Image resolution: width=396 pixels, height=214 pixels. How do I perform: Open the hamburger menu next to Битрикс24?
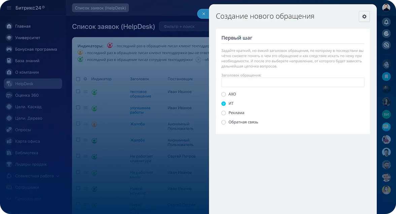tap(9, 8)
